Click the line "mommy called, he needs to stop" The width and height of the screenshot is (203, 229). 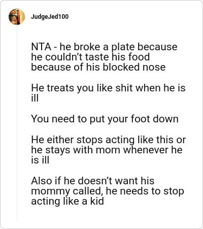pos(108,191)
